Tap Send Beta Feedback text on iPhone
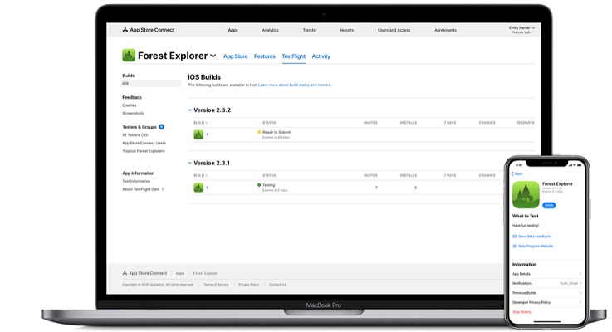612x332 pixels. point(534,237)
